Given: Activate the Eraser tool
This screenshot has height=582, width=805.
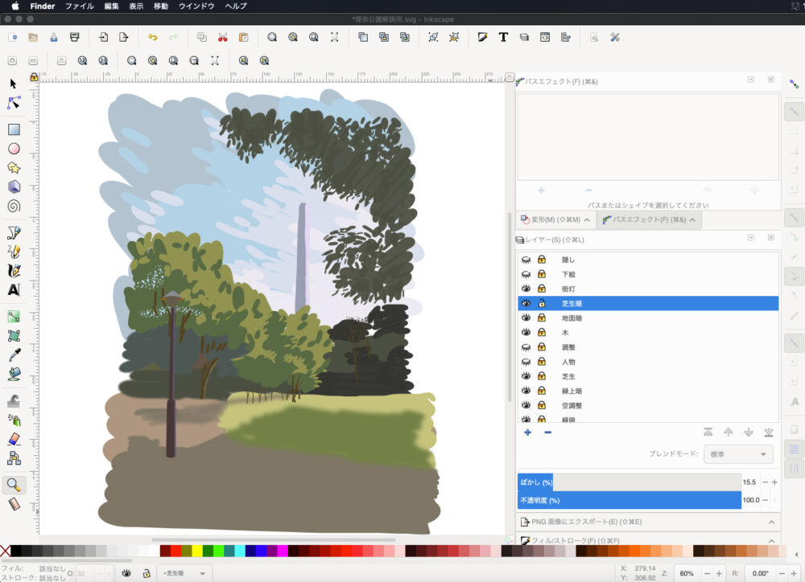Looking at the screenshot, I should 14,439.
